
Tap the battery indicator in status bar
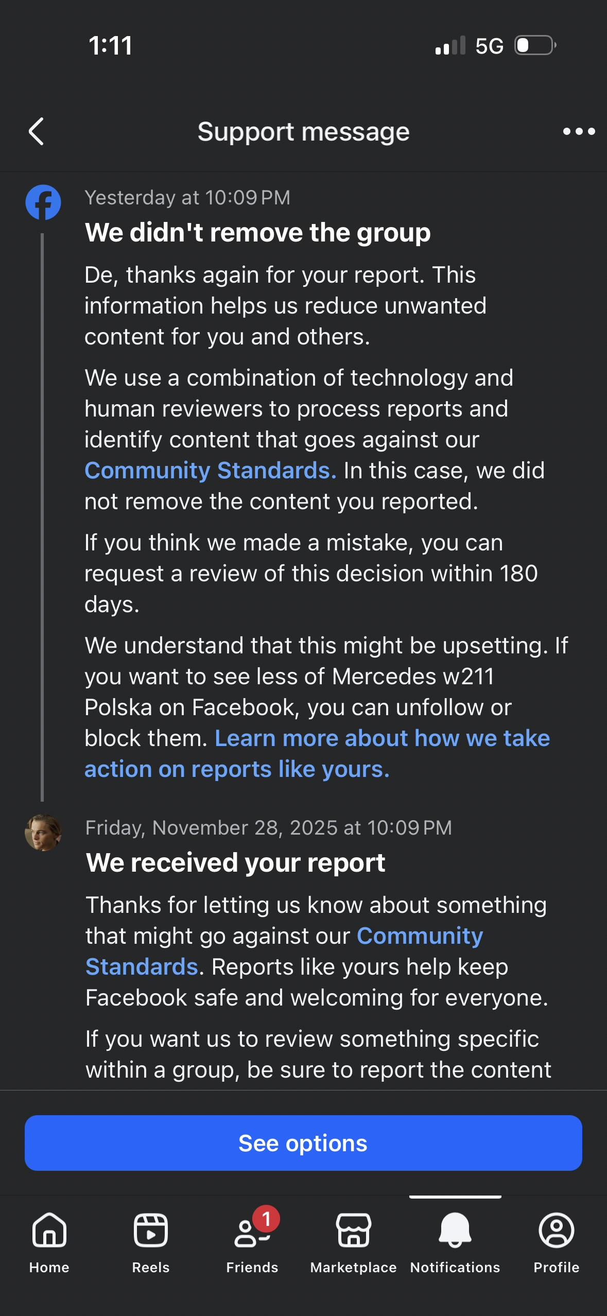(535, 45)
